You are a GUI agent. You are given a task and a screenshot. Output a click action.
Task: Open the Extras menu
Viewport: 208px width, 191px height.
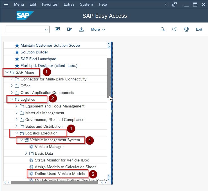tap(69, 5)
